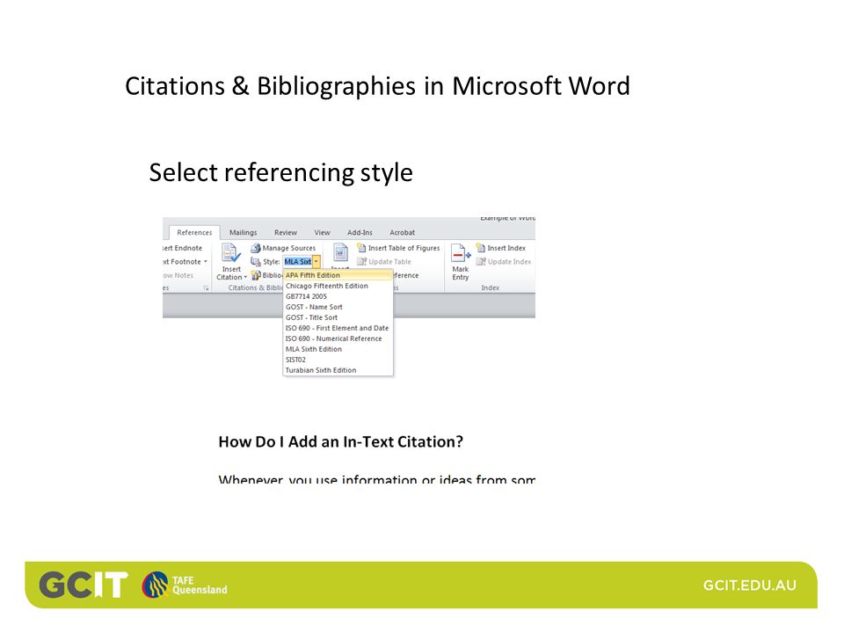The width and height of the screenshot is (844, 633).
Task: Click the slide title about Citations & Bibliographies
Action: click(x=377, y=86)
